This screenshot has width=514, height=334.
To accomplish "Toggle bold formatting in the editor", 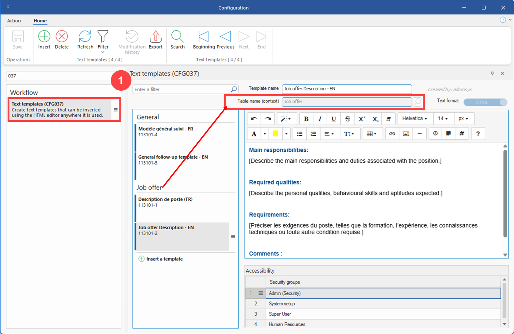I will [x=306, y=119].
